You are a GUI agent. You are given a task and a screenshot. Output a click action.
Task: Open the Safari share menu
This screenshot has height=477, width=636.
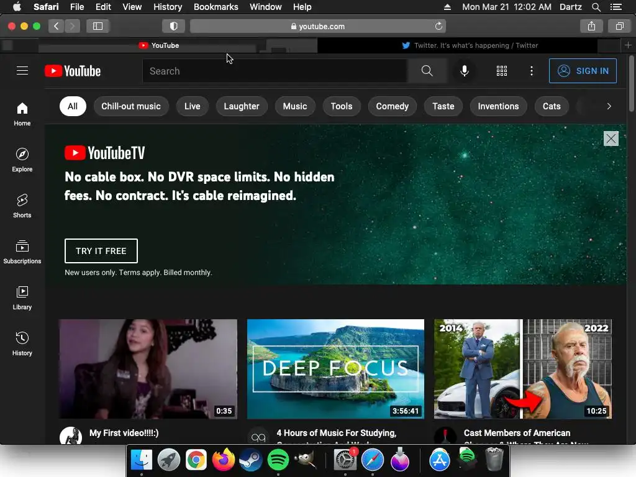591,26
